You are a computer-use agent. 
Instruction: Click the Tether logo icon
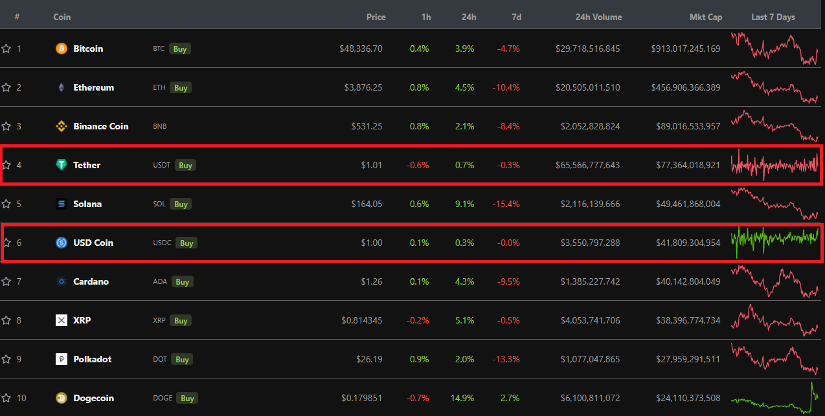tap(62, 165)
